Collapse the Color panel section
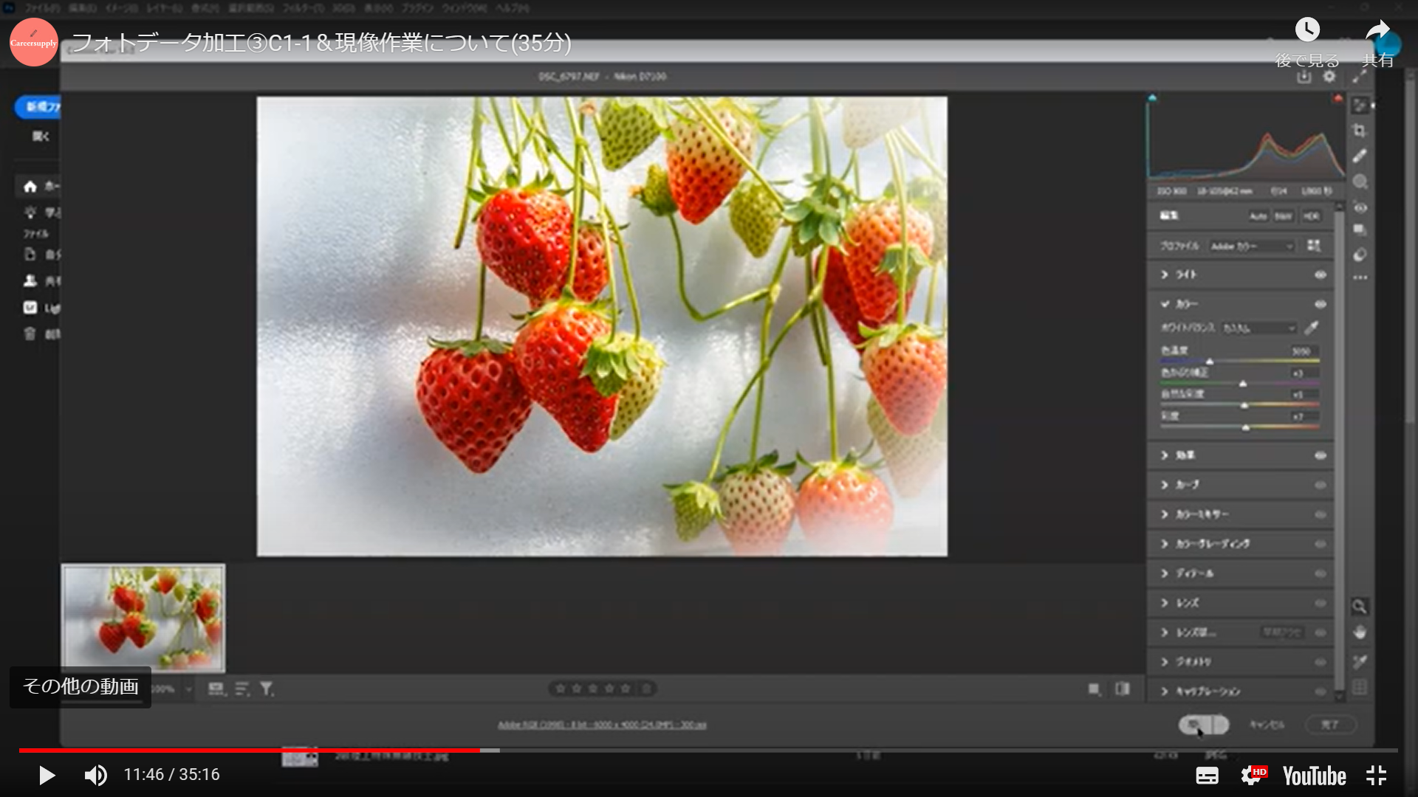Image resolution: width=1418 pixels, height=797 pixels. point(1165,304)
